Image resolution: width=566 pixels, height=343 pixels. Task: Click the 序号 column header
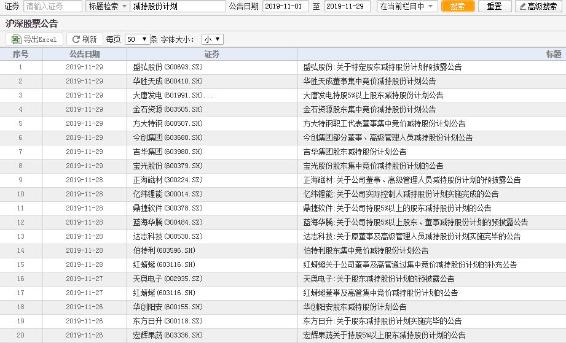click(x=20, y=54)
